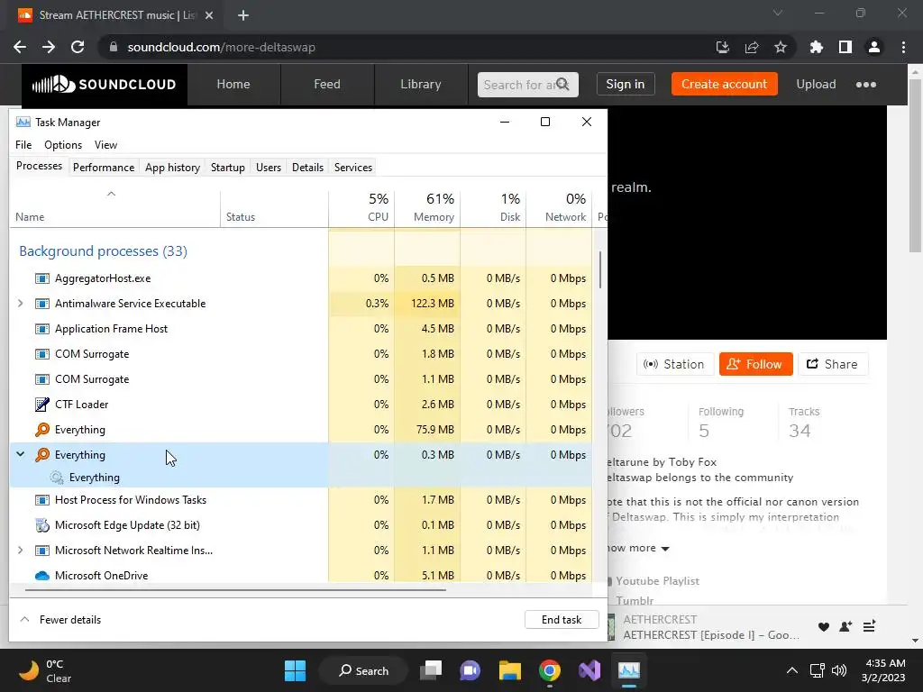The image size is (923, 692).
Task: Open the Windows Start menu
Action: point(295,670)
